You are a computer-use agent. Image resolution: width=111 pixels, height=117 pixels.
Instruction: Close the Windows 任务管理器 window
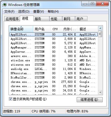tap(102, 4)
